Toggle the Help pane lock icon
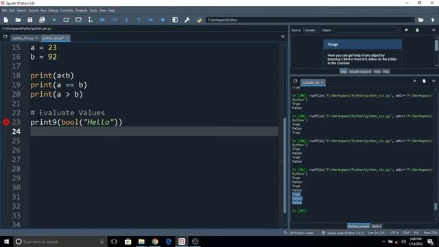 [x=417, y=30]
